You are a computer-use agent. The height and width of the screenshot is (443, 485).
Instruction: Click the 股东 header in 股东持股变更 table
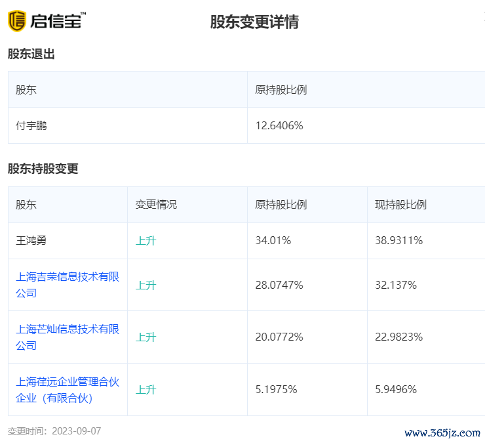pos(26,205)
